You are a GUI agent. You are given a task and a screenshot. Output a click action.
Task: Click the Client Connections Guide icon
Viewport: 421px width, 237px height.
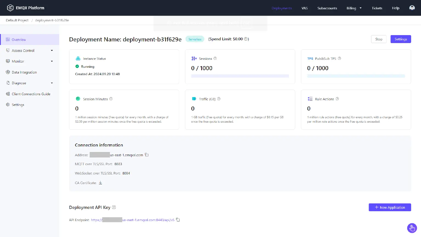(x=8, y=94)
